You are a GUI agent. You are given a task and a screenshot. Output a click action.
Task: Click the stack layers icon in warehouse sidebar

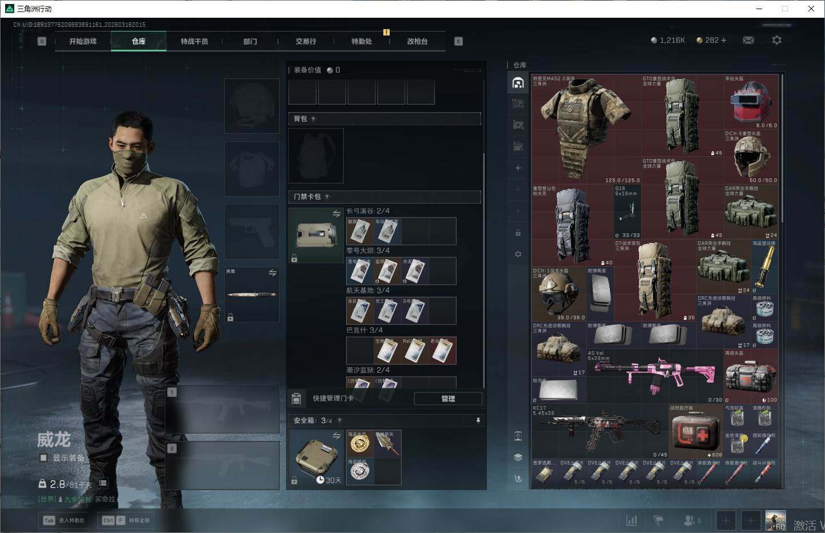point(518,458)
